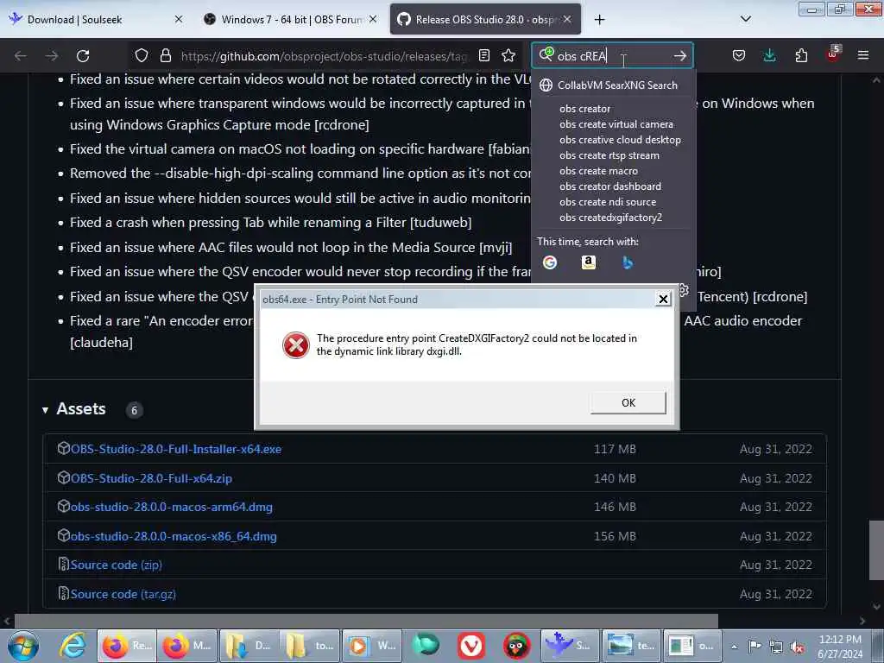
Task: Open the Firefox hamburger menu
Action: pos(863,55)
